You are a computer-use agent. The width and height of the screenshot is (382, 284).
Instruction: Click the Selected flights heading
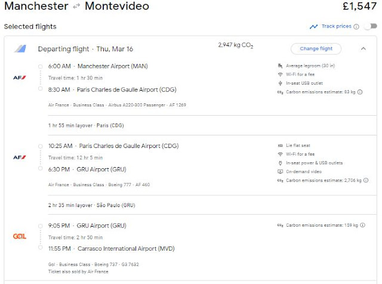click(30, 26)
